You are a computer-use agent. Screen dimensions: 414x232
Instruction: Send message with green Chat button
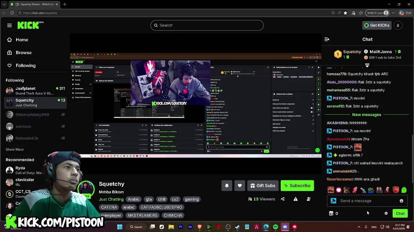point(400,213)
